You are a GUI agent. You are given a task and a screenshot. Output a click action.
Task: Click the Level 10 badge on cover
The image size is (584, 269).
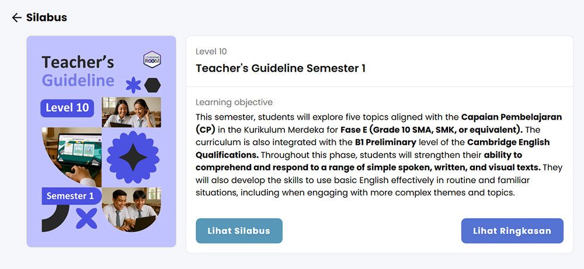tap(67, 107)
